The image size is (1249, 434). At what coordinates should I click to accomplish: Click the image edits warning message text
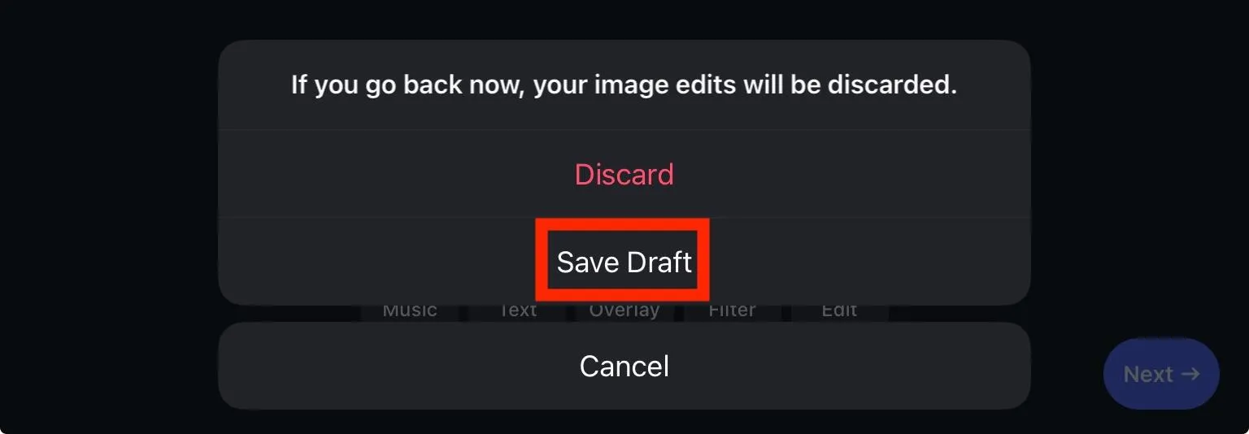point(624,85)
